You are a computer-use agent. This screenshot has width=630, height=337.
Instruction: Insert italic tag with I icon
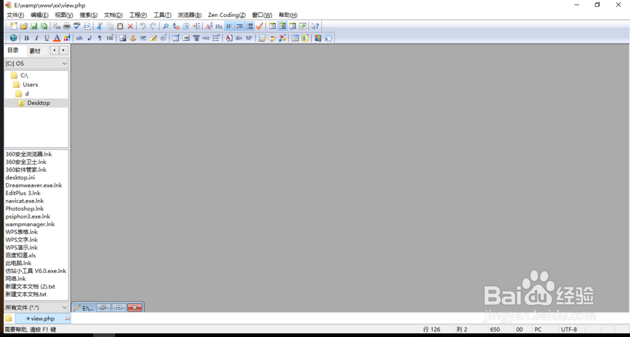pyautogui.click(x=37, y=38)
